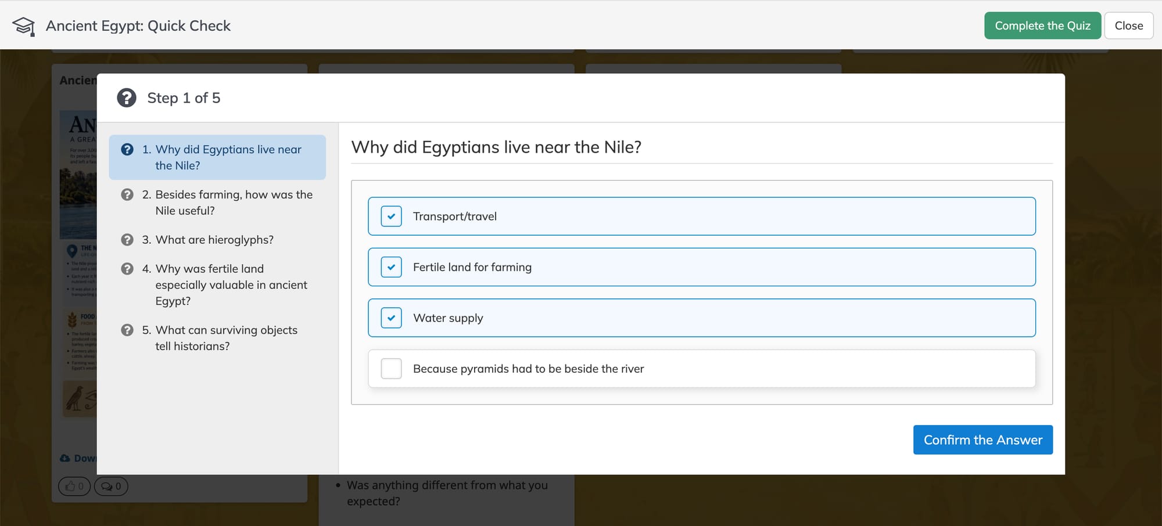Click question mark icon beside question 4

[x=127, y=269]
